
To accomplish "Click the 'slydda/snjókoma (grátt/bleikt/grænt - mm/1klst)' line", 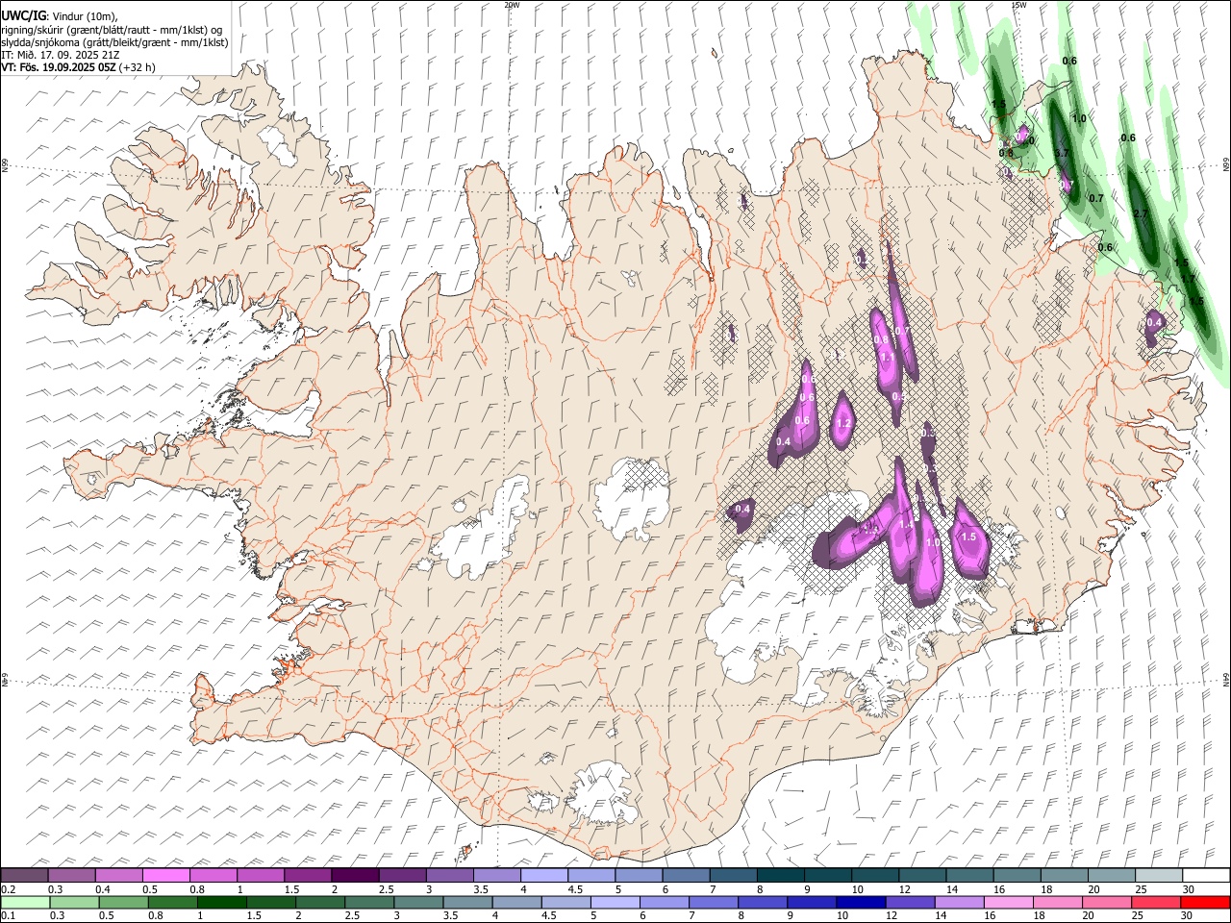I will coord(114,42).
